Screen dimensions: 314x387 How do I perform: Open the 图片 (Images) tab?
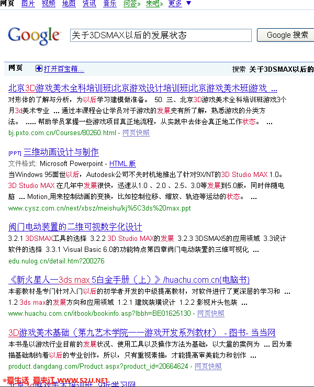click(x=28, y=4)
